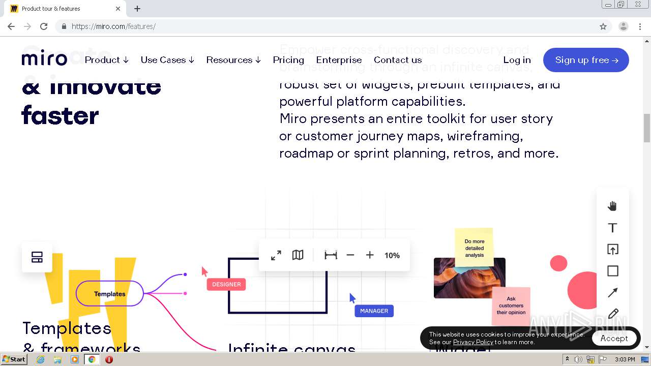
Task: Open media player from taskbar
Action: point(75,359)
